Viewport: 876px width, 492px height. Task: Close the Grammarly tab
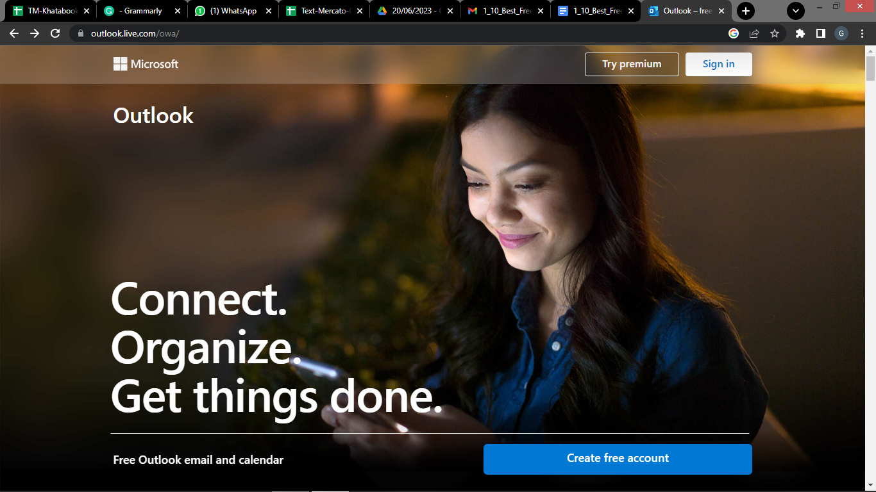tap(178, 11)
